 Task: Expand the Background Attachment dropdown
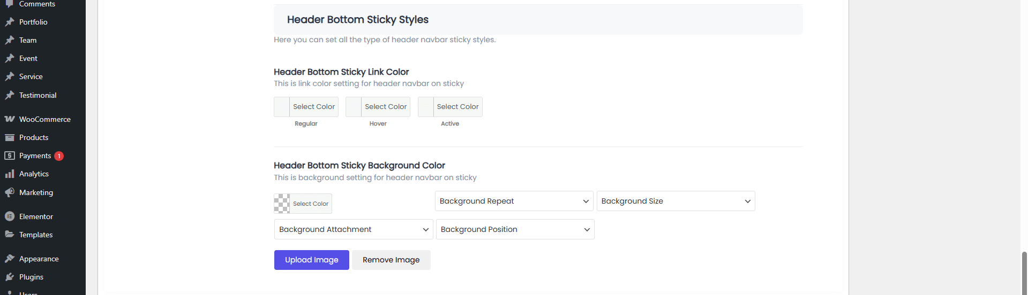click(354, 229)
